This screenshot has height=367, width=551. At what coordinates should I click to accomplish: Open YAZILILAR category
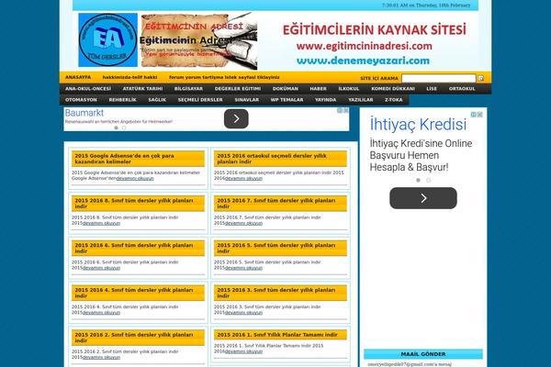coord(361,100)
